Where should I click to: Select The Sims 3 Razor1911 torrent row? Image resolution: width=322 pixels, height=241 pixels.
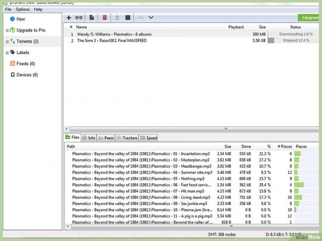(191, 40)
